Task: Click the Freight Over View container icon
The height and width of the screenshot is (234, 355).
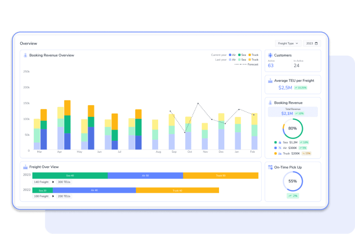Action: pos(25,167)
